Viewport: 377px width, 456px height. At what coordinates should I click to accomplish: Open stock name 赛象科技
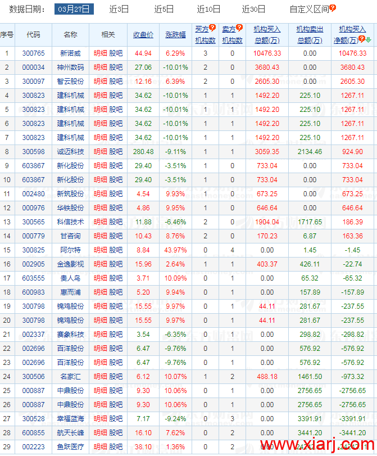coord(70,335)
